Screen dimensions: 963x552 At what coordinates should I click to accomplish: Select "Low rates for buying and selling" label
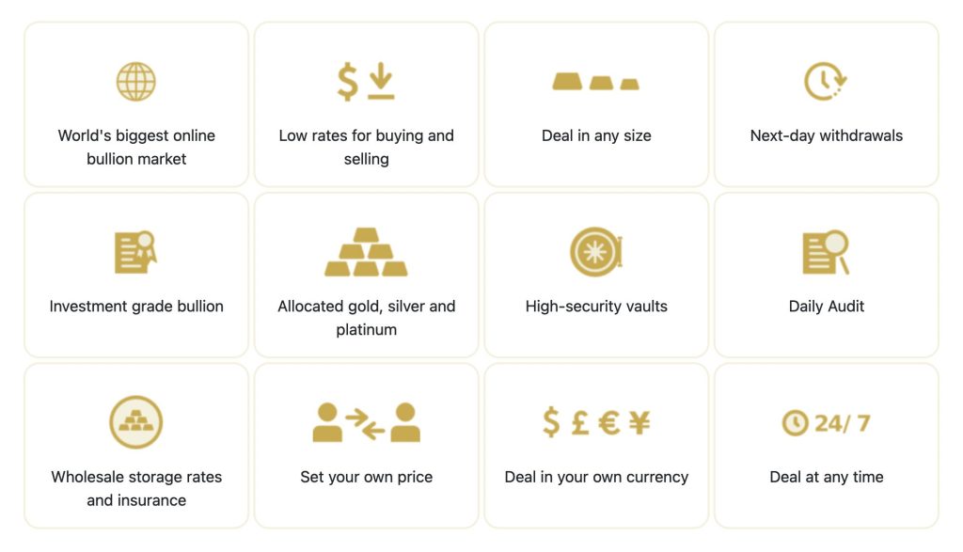point(366,148)
